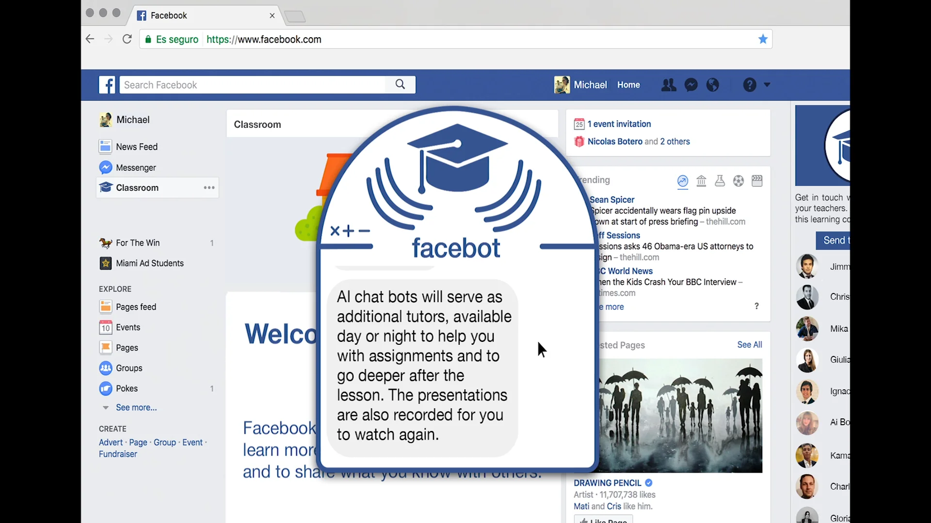
Task: Open suggested page umbrella image
Action: (x=680, y=415)
